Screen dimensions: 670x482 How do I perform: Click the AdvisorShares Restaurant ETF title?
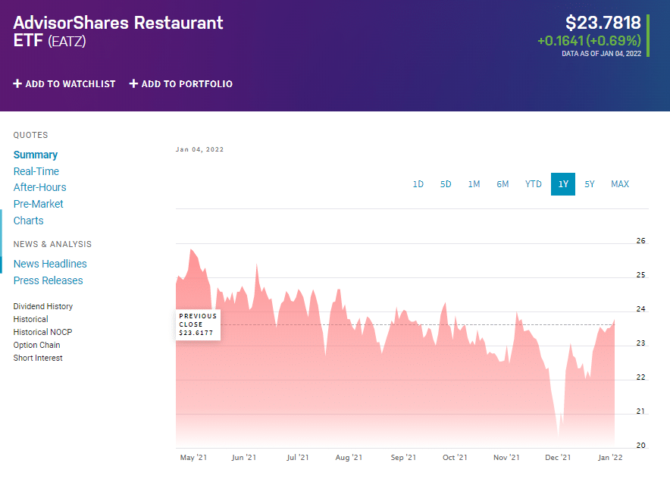click(118, 31)
